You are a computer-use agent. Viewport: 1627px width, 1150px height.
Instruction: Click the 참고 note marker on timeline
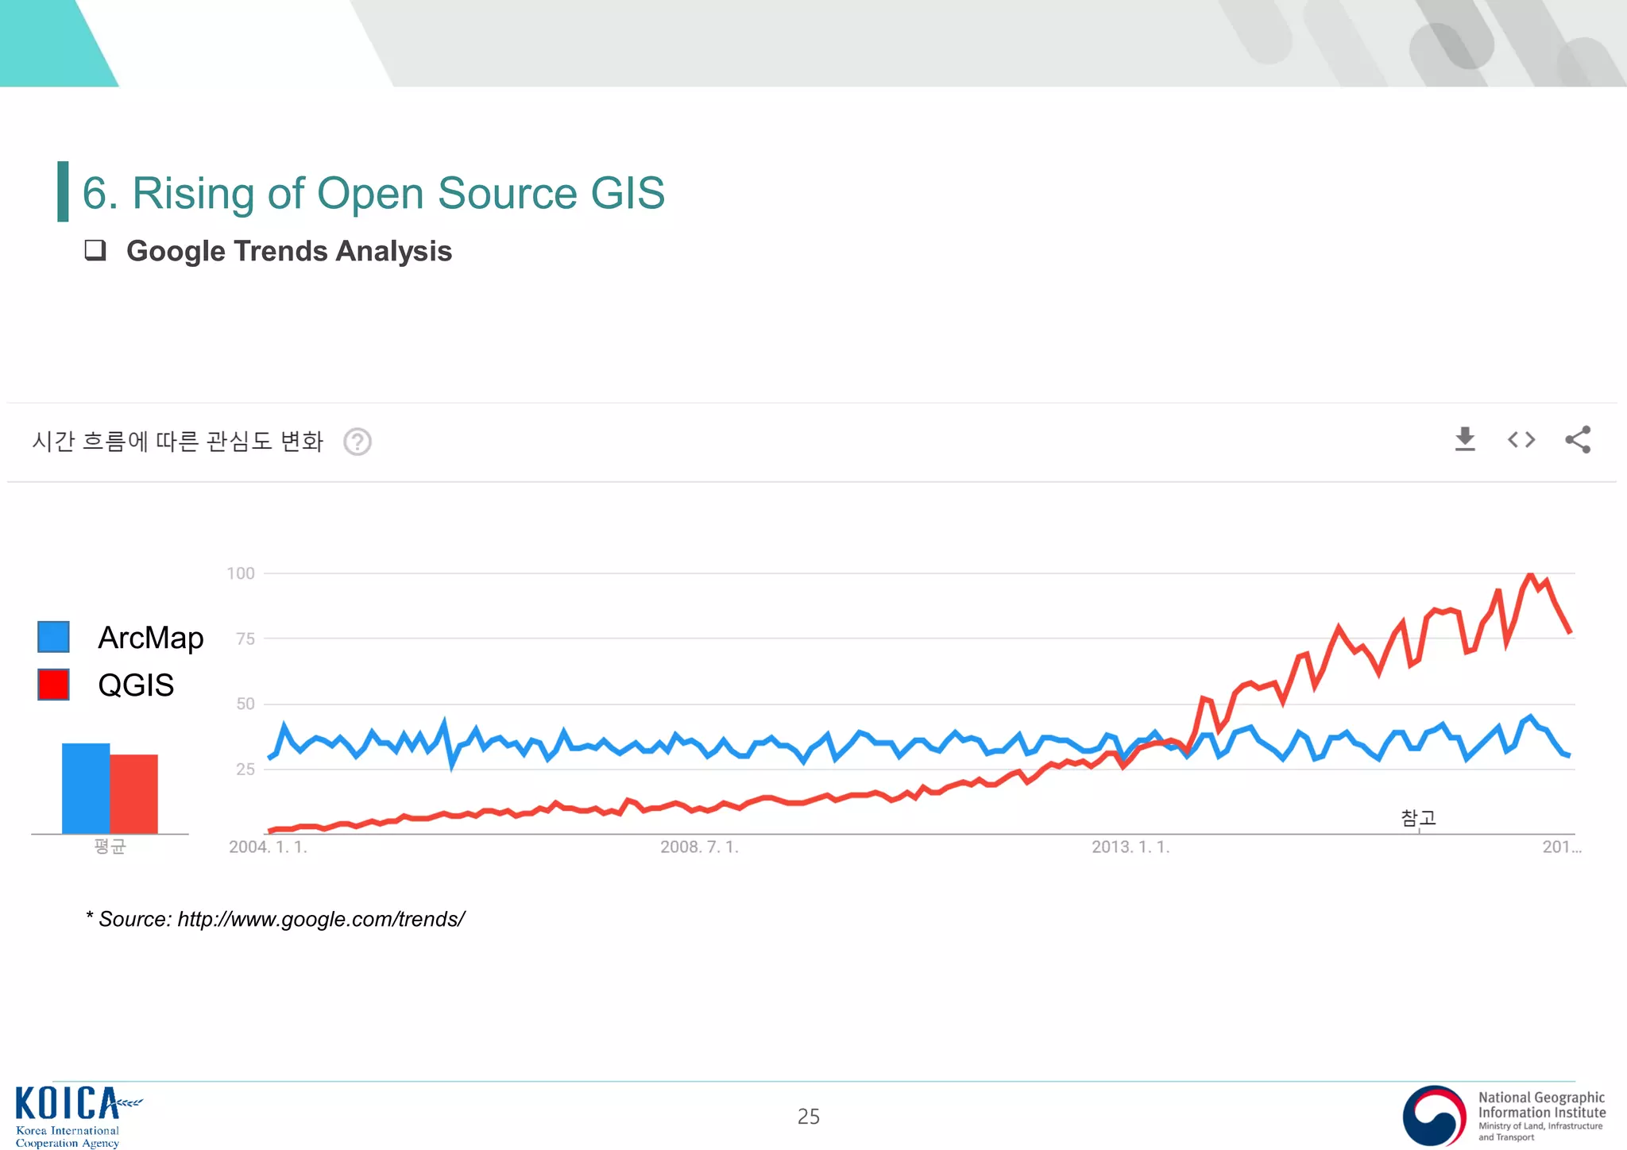(1418, 818)
